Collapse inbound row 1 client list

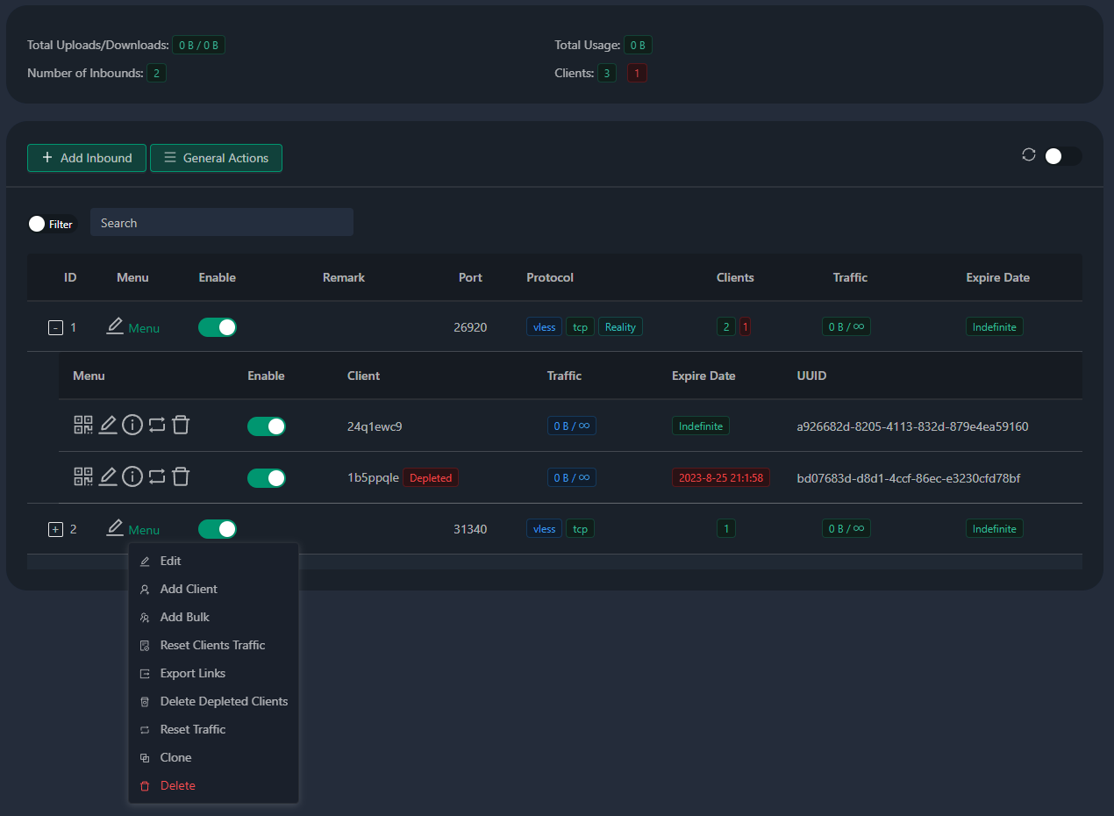(x=55, y=328)
